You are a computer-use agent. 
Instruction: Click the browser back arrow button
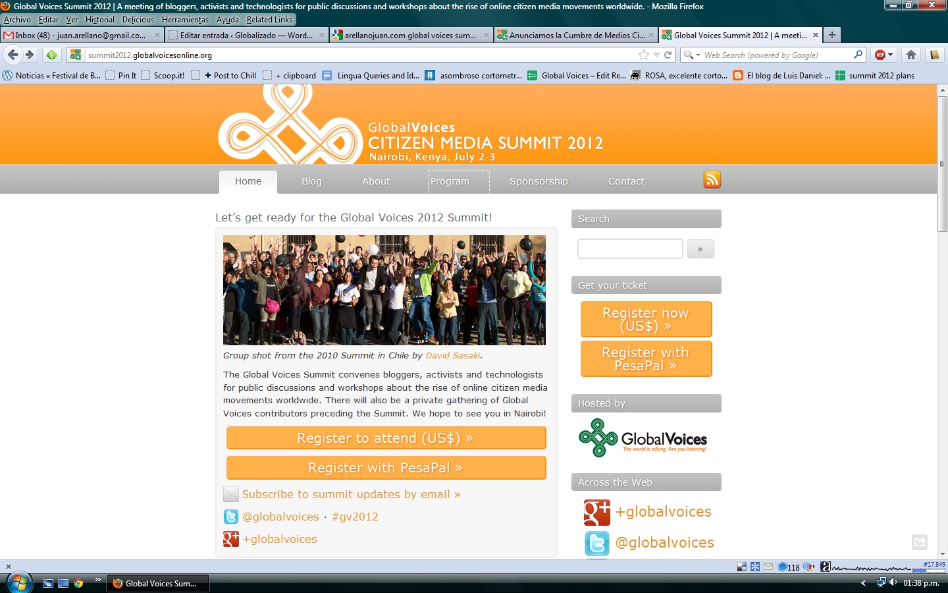[13, 55]
